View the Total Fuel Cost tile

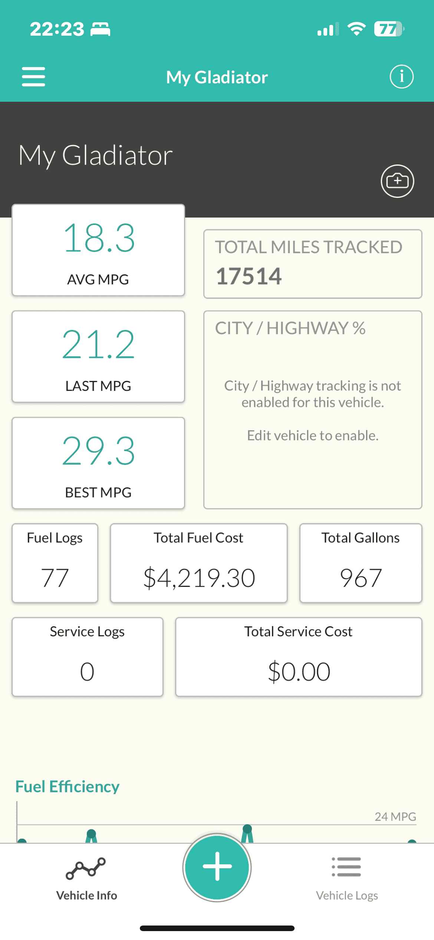[x=199, y=563]
